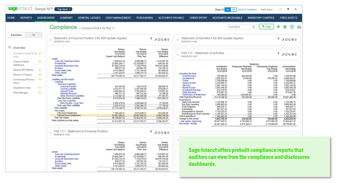Click the Overview list icon in sidebar
Image resolution: width=337 pixels, height=183 pixels.
[x=10, y=48]
